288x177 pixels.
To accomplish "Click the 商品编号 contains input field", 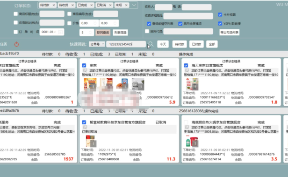I will [106, 14].
